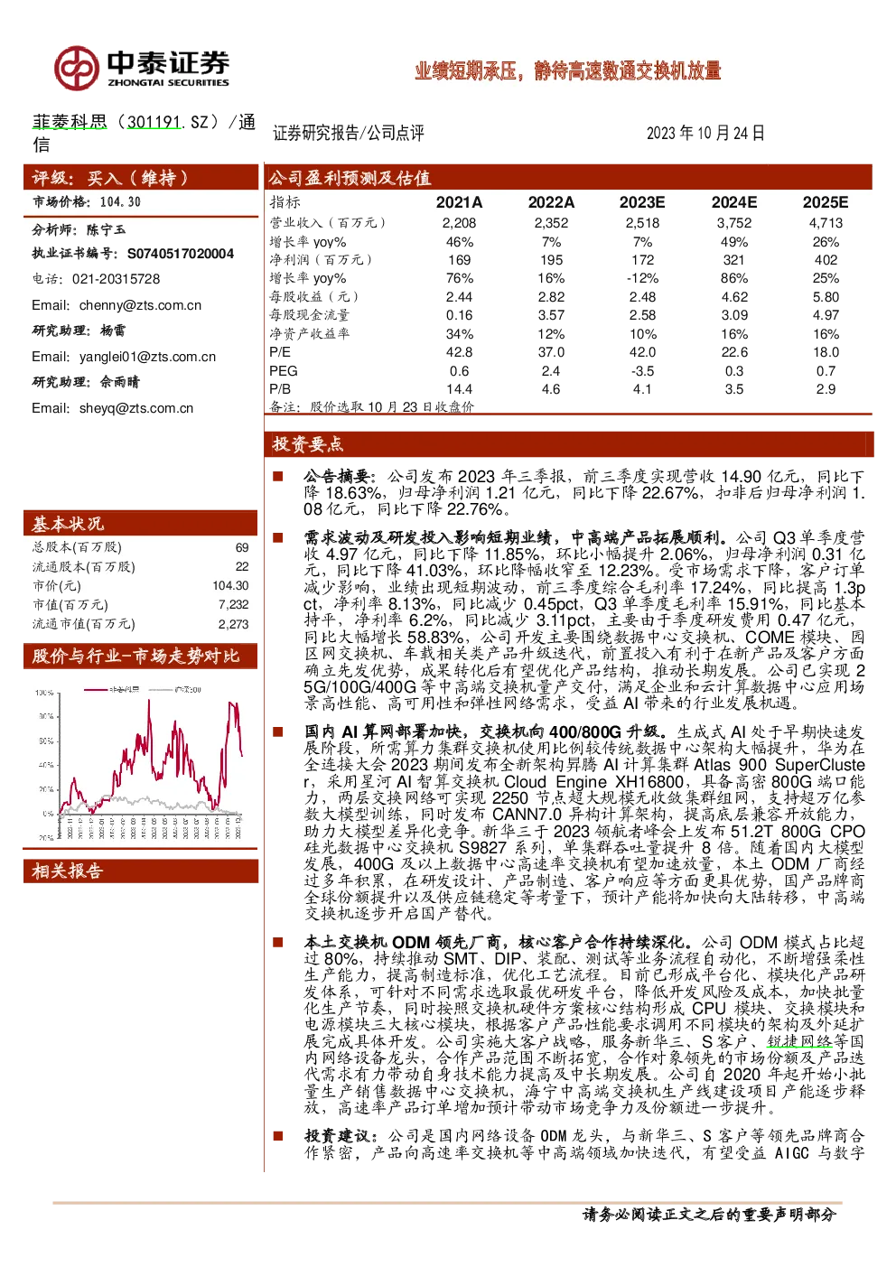
Task: Click the 2022A column header
Action: (x=551, y=202)
